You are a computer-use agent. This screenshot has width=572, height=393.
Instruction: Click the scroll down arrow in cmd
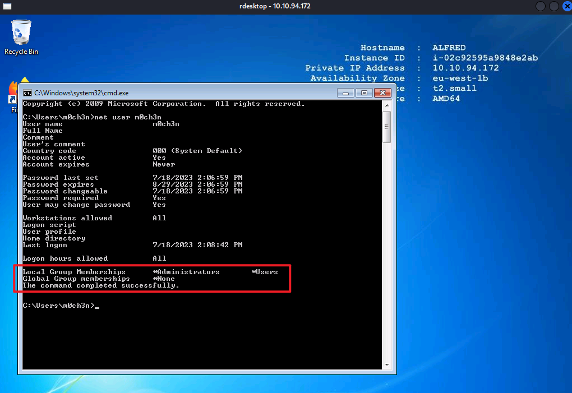[387, 364]
